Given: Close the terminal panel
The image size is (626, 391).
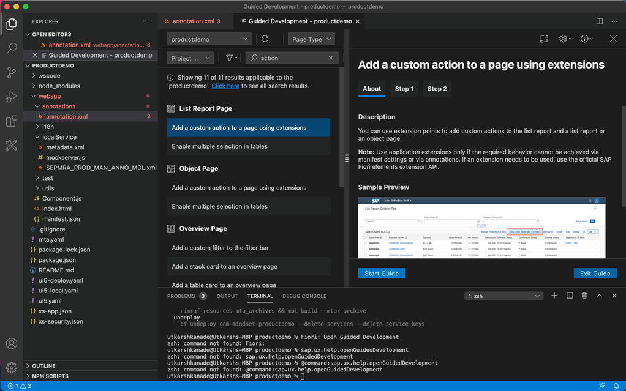Looking at the screenshot, I should [x=614, y=296].
